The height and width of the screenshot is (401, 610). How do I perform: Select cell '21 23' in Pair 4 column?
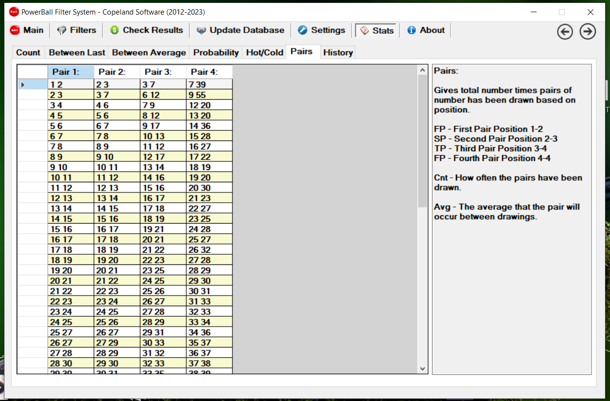click(x=209, y=198)
